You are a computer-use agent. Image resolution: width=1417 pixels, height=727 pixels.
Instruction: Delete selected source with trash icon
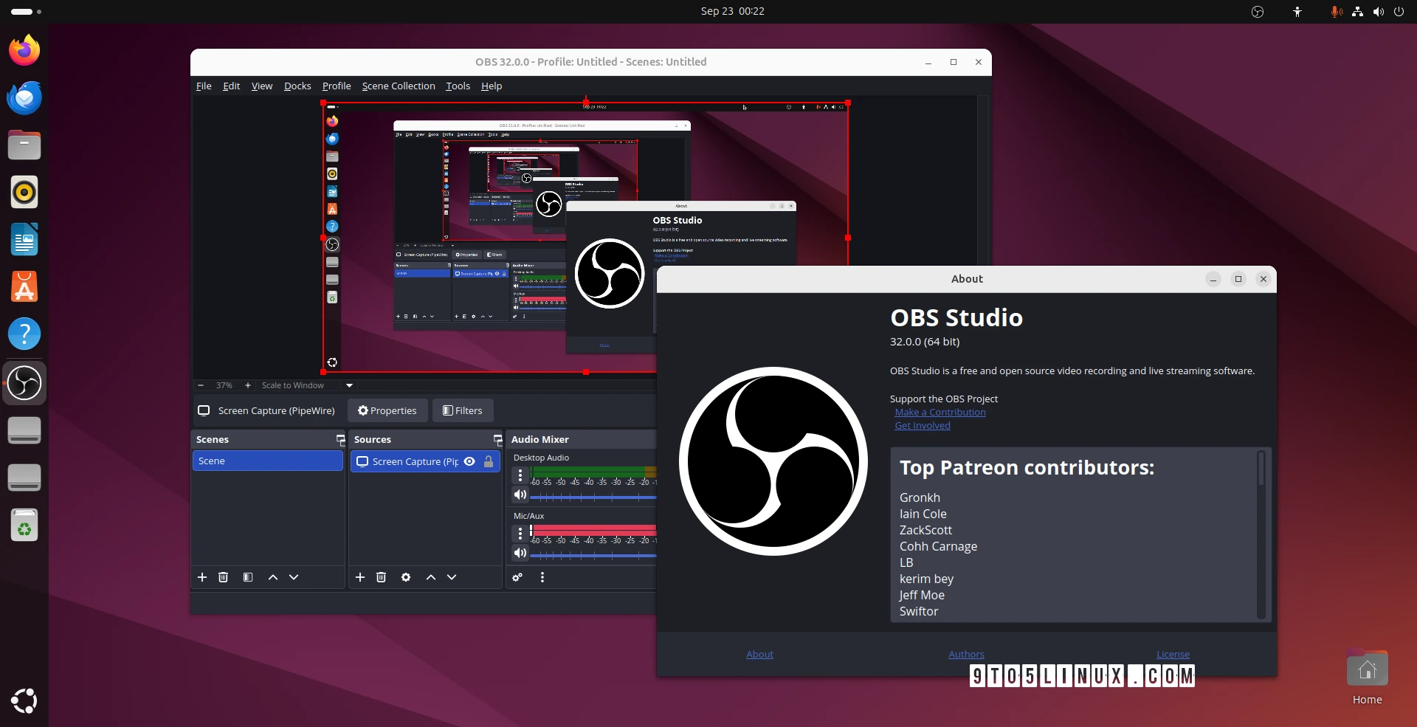tap(381, 577)
